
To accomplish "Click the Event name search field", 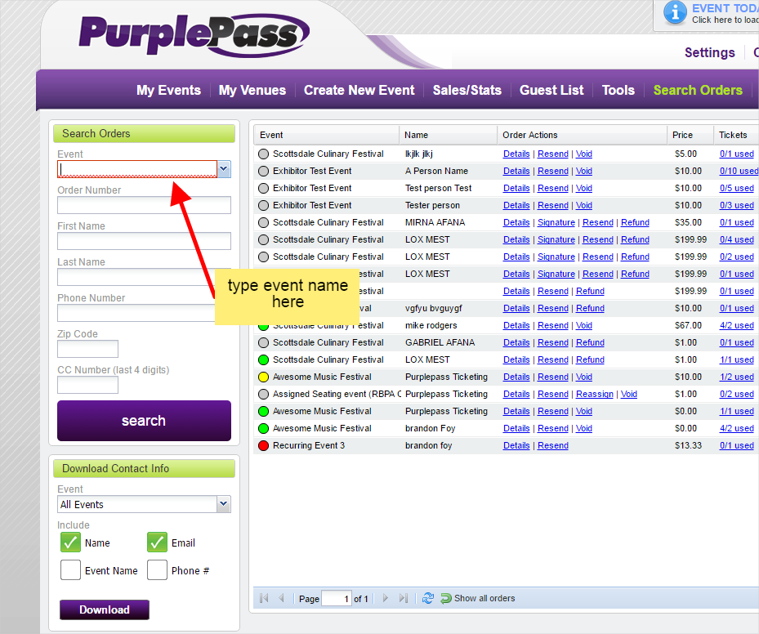I will click(x=137, y=169).
